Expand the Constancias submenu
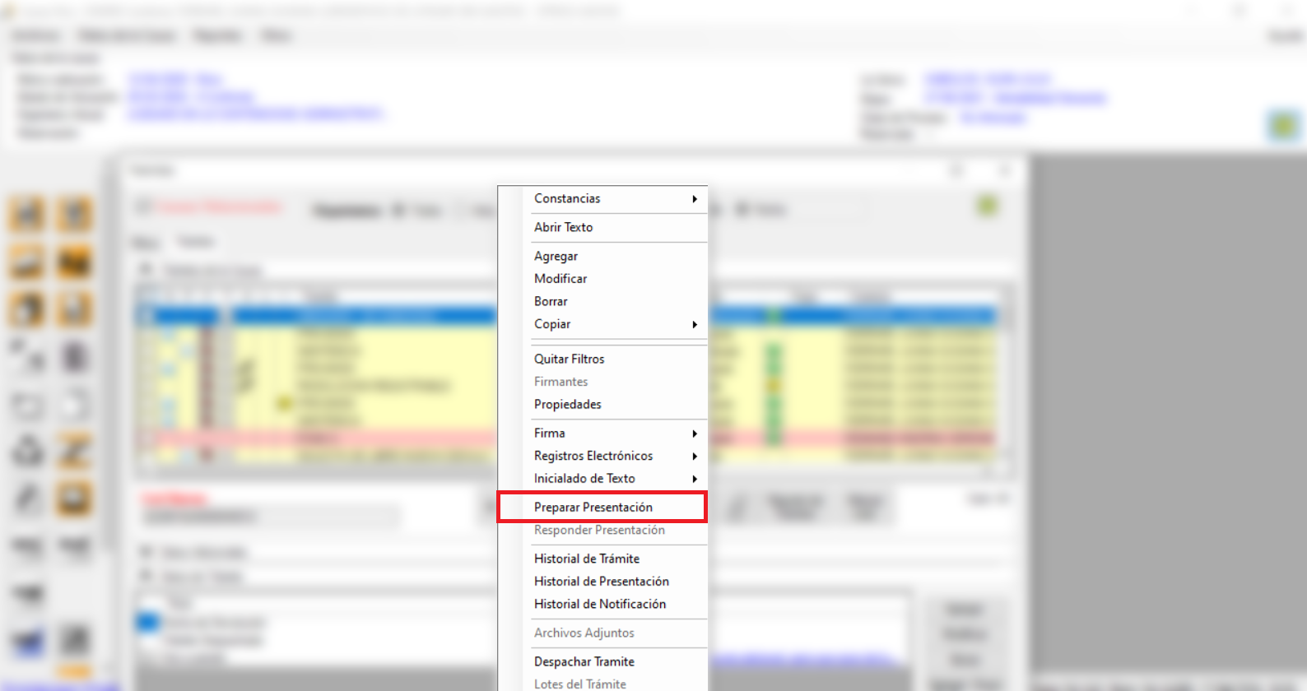 coord(567,198)
